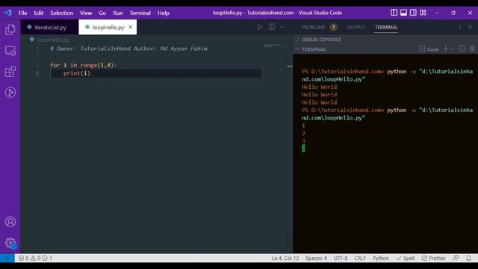Open the Manage gear icon

(x=10, y=243)
